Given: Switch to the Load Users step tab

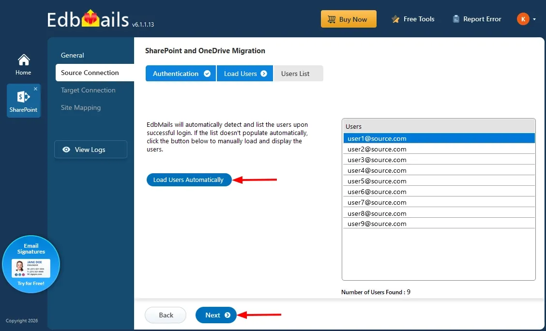Looking at the screenshot, I should pos(245,74).
